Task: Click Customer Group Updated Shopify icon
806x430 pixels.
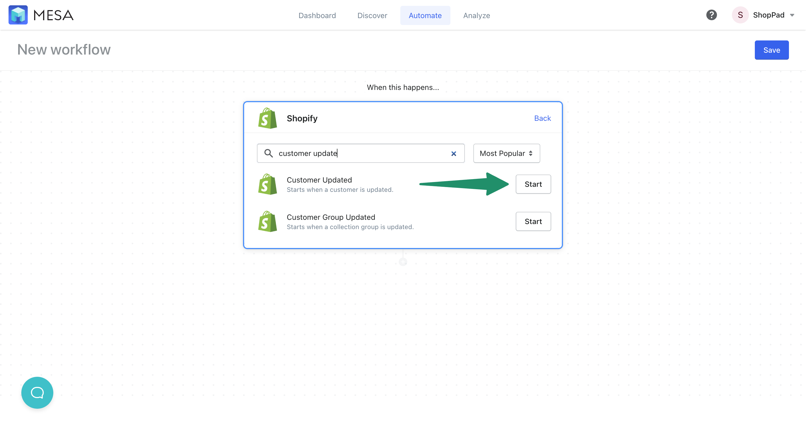Action: click(x=267, y=221)
